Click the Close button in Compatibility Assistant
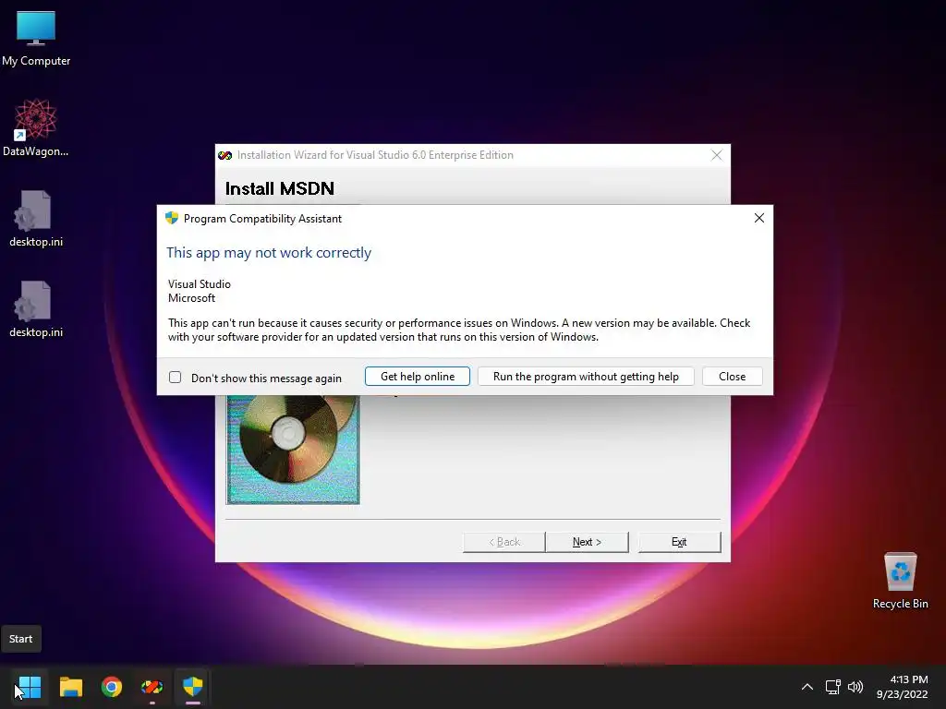 point(733,377)
